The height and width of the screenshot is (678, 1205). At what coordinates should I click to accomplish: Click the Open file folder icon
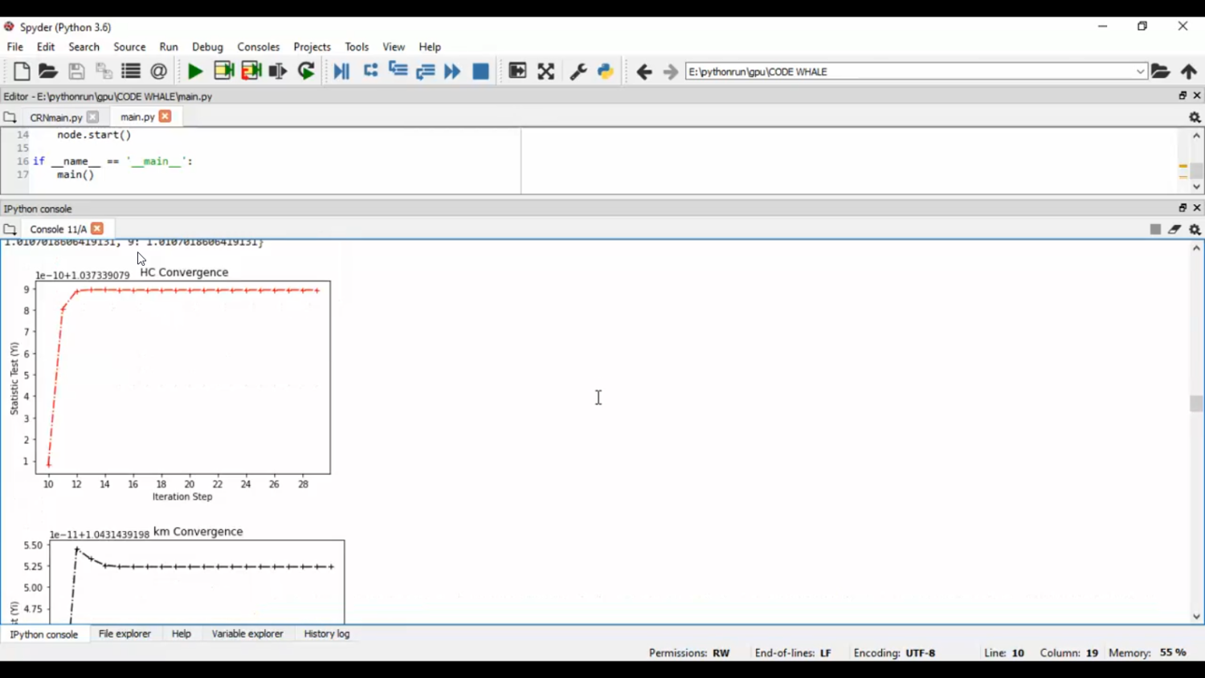(48, 71)
